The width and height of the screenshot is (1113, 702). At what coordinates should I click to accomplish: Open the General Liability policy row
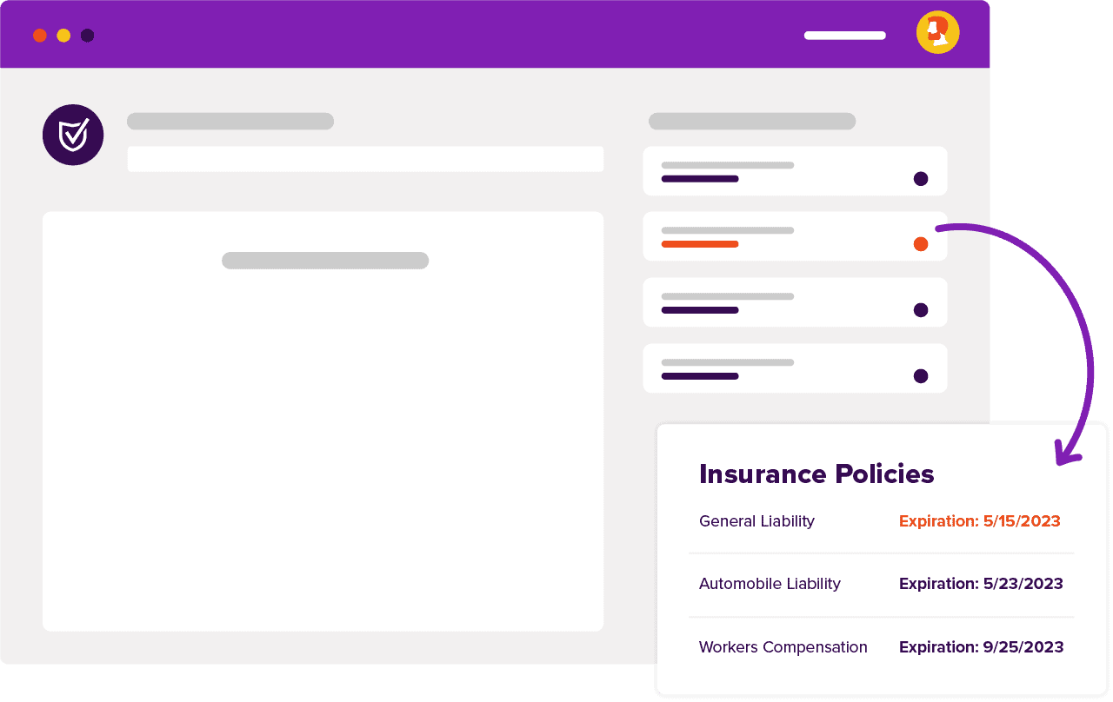881,521
